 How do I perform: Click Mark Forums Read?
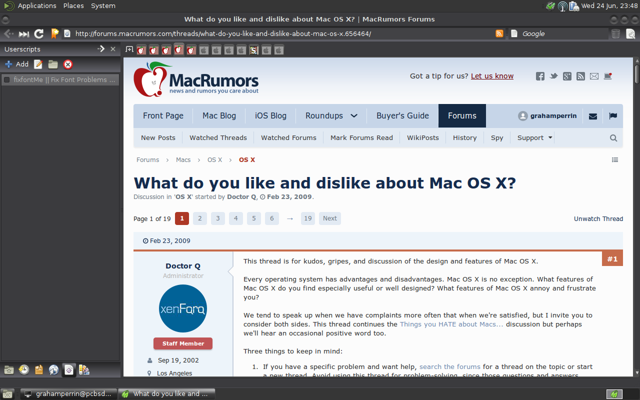click(x=361, y=138)
